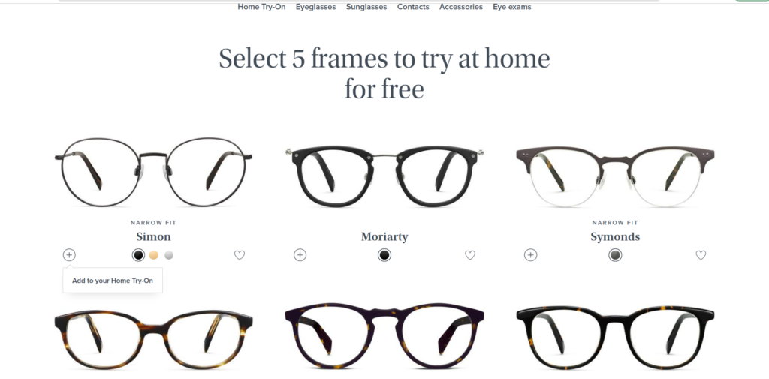The height and width of the screenshot is (379, 769).
Task: Favorite the Symonds frames with heart icon
Action: [x=701, y=255]
